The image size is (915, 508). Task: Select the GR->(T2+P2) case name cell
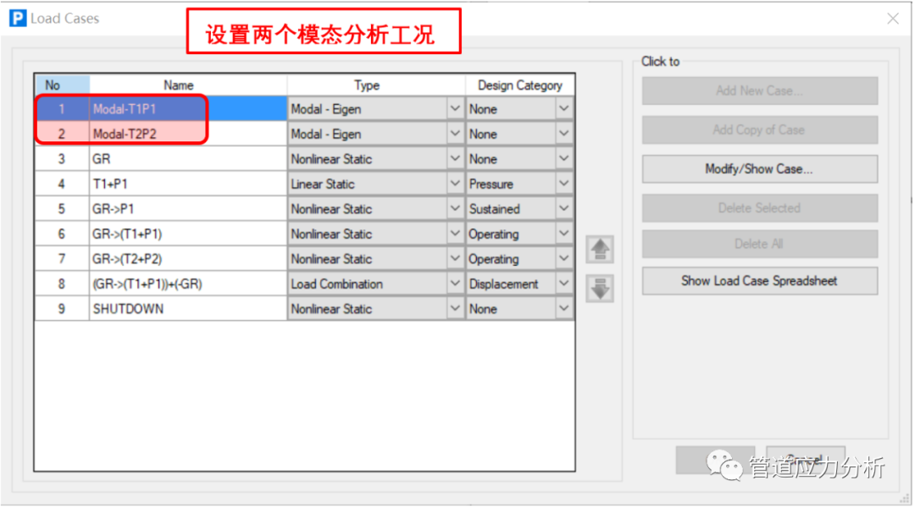click(x=188, y=259)
